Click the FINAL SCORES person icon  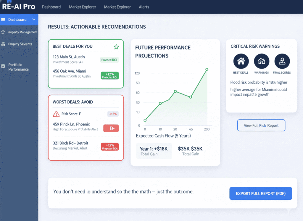pyautogui.click(x=282, y=61)
